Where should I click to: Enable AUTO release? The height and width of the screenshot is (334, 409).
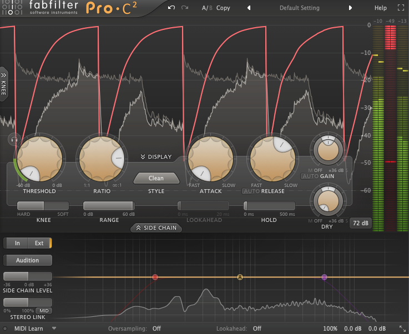tap(252, 191)
